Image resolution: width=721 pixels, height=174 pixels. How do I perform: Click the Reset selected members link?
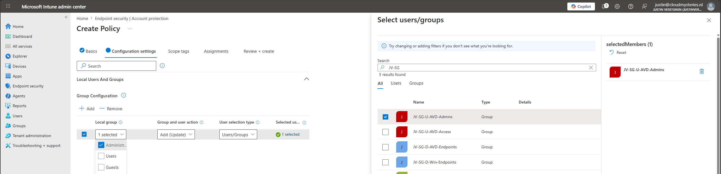(618, 52)
